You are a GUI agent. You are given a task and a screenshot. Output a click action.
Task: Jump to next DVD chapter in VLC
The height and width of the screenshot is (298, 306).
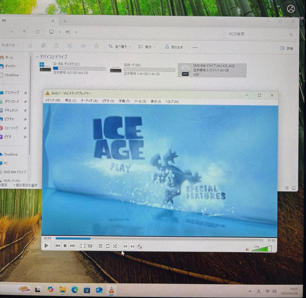[133, 246]
